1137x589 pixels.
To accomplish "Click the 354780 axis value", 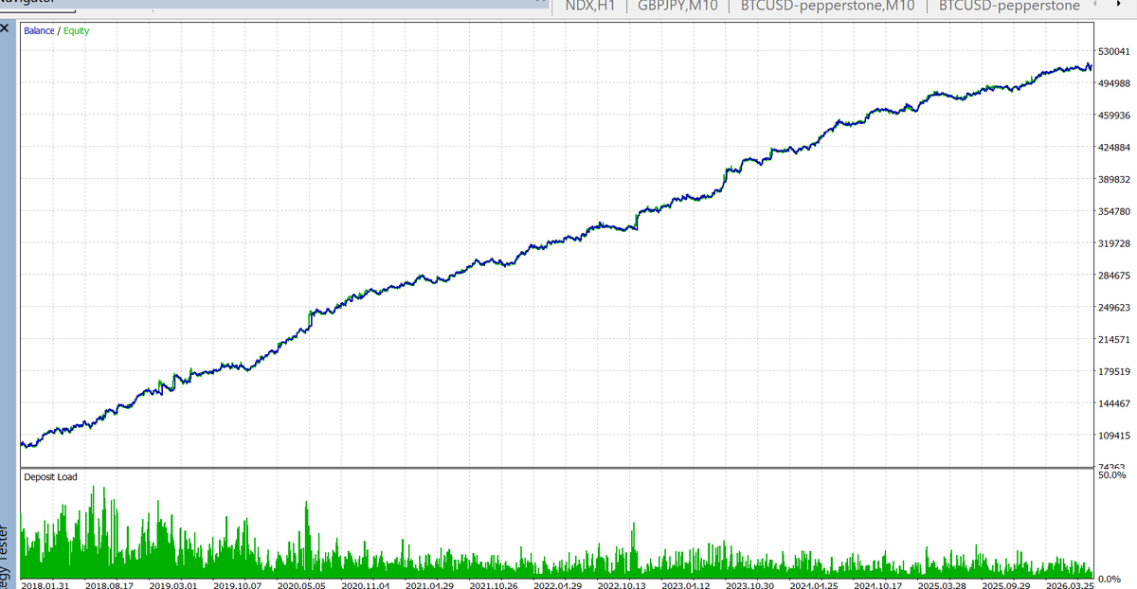I will [1116, 211].
